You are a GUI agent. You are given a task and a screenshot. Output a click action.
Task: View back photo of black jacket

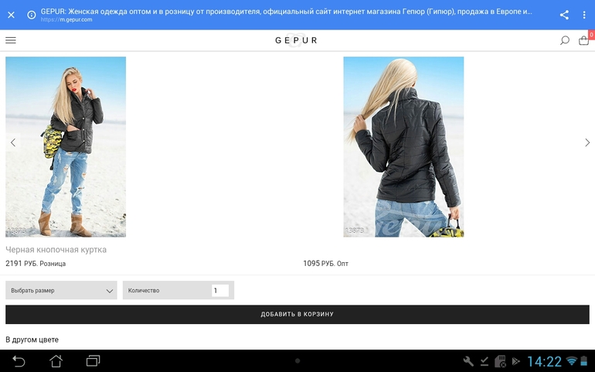click(403, 146)
